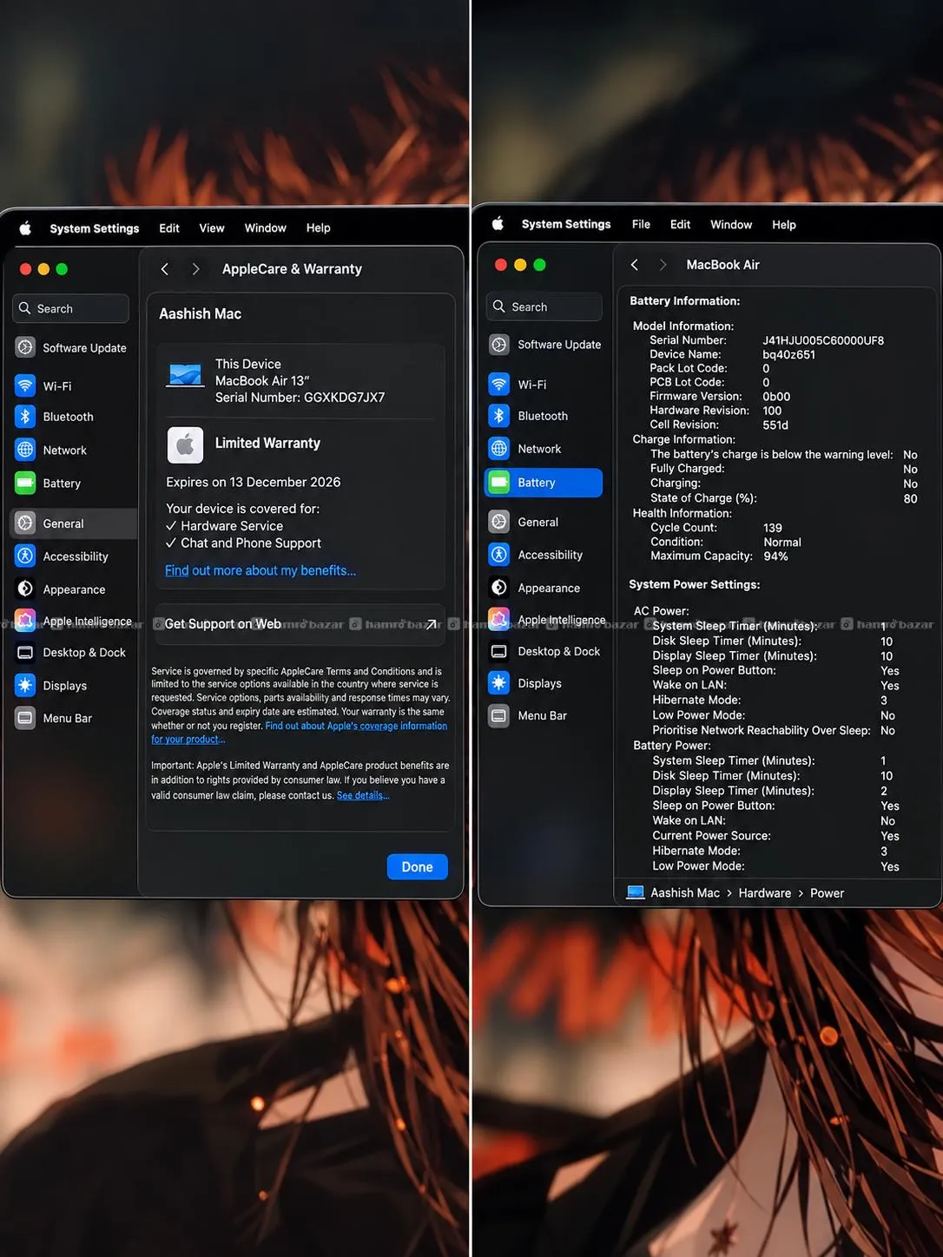This screenshot has height=1257, width=943.
Task: Click Expires on 13 December 2026 text
Action: 254,482
